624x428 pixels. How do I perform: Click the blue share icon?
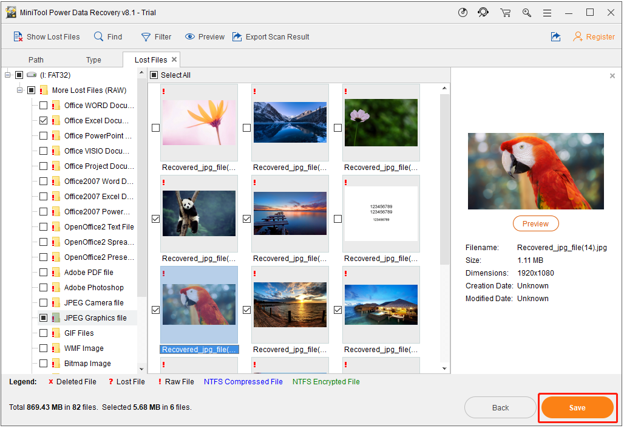(x=555, y=37)
